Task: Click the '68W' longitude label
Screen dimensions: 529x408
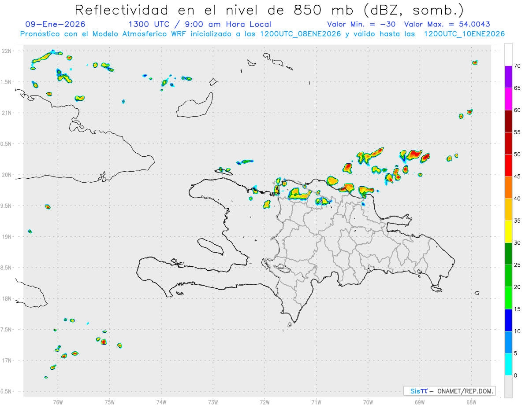Action: [x=471, y=402]
